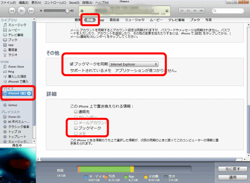Toggle ブックマーク replace checkbox
This screenshot has height=183, width=250.
[76, 128]
